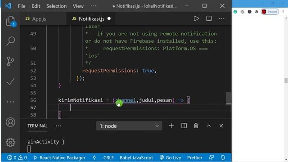Open the Explorer view in activity bar
Screen dimensions: 288x162
click(10, 21)
